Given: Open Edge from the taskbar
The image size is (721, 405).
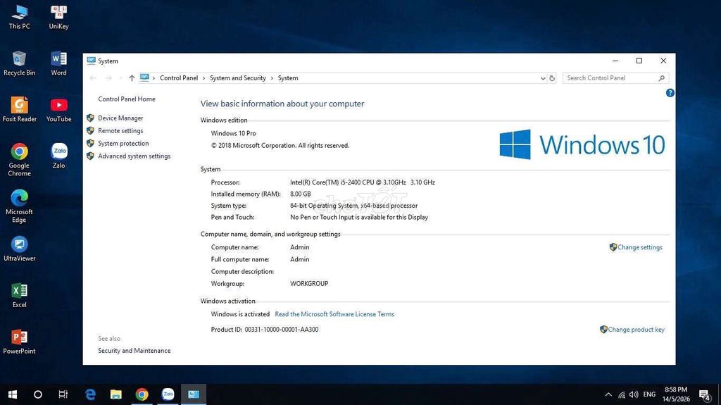Looking at the screenshot, I should point(91,394).
